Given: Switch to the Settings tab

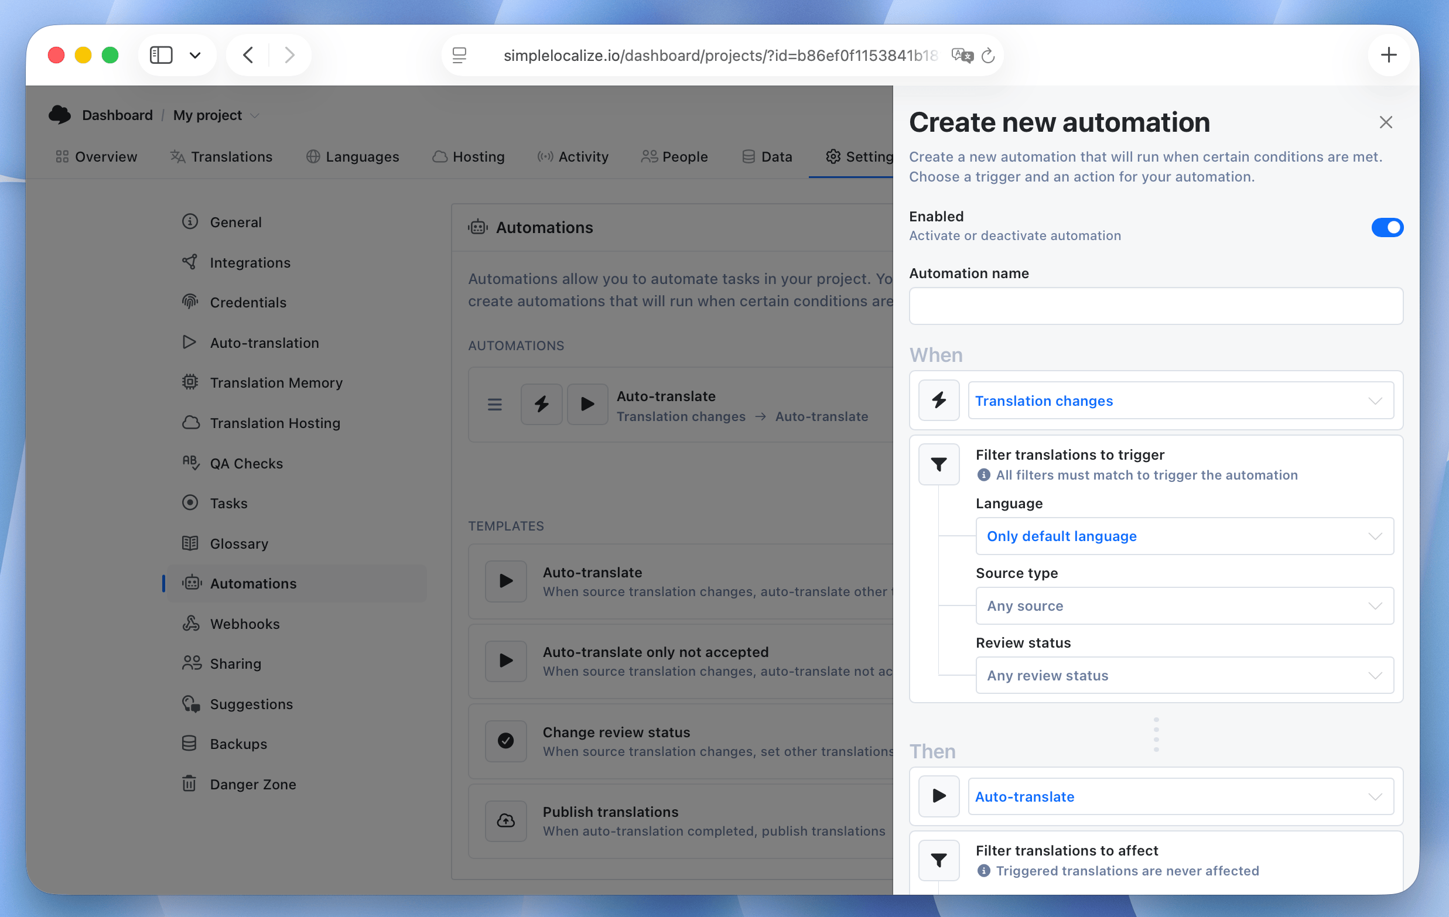Looking at the screenshot, I should [x=859, y=156].
